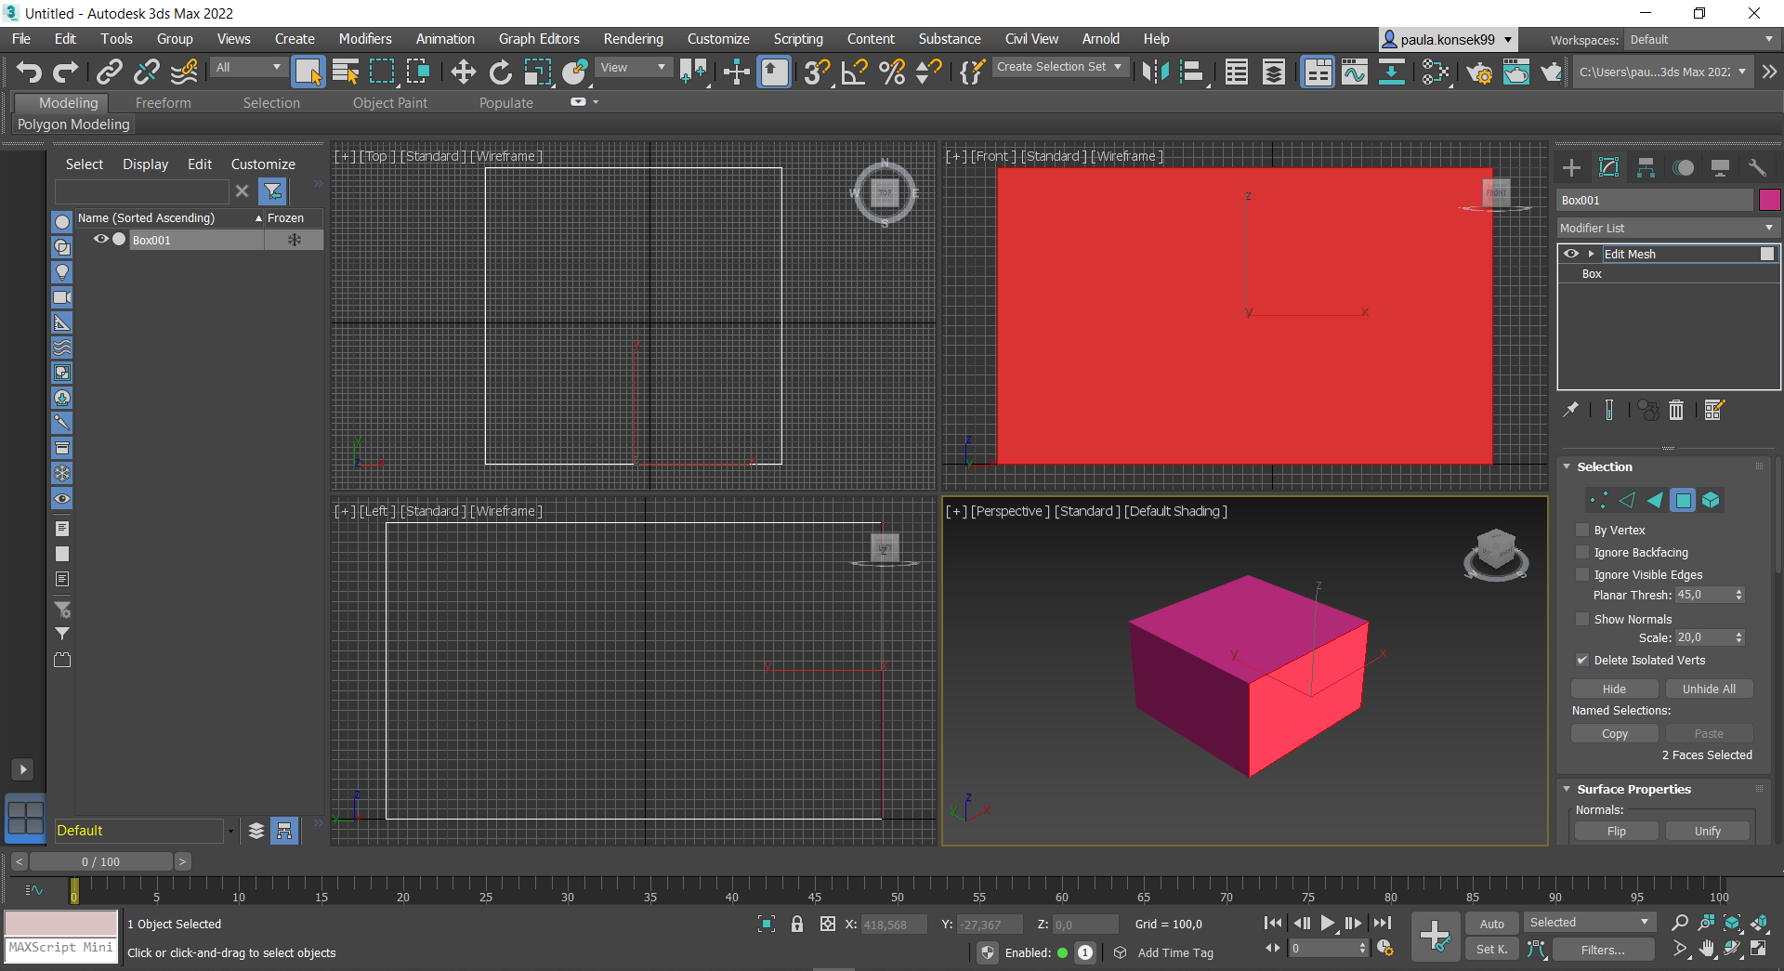Screen dimensions: 1784x971
Task: Open the Filters... key filters button
Action: tap(1603, 950)
